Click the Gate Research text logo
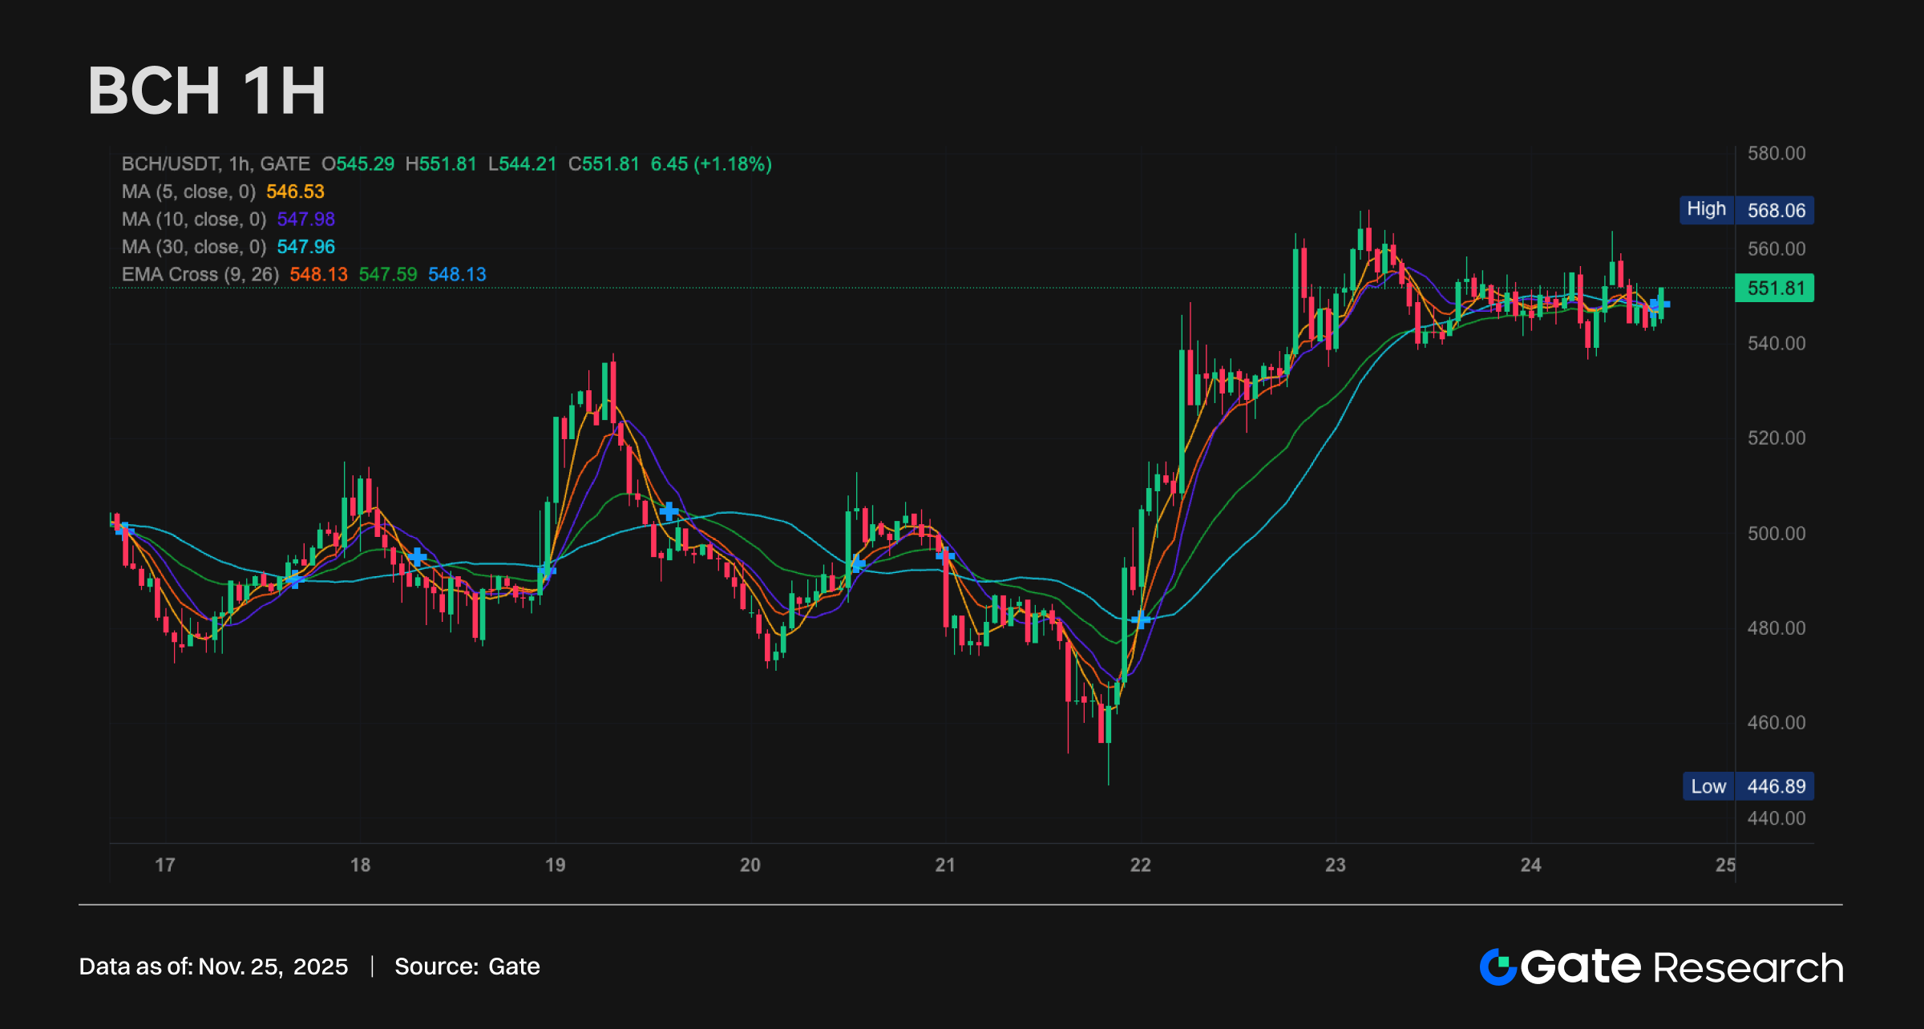The height and width of the screenshot is (1029, 1924). pos(1682,966)
